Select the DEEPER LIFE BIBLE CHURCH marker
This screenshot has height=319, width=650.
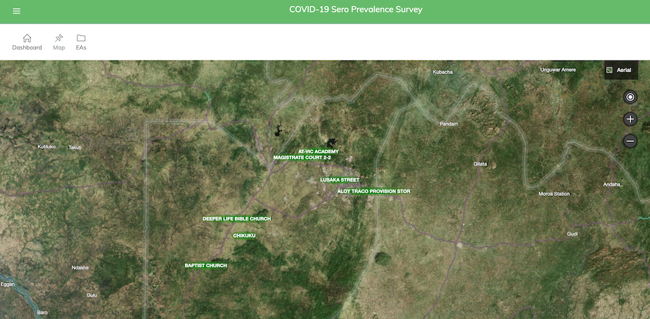(237, 219)
